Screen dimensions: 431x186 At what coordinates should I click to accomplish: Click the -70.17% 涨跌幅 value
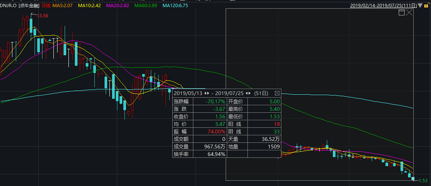pos(215,102)
